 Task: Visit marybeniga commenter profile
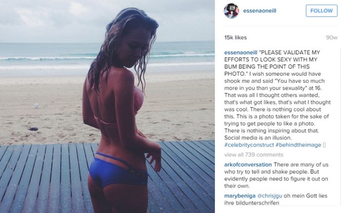[x=240, y=196]
